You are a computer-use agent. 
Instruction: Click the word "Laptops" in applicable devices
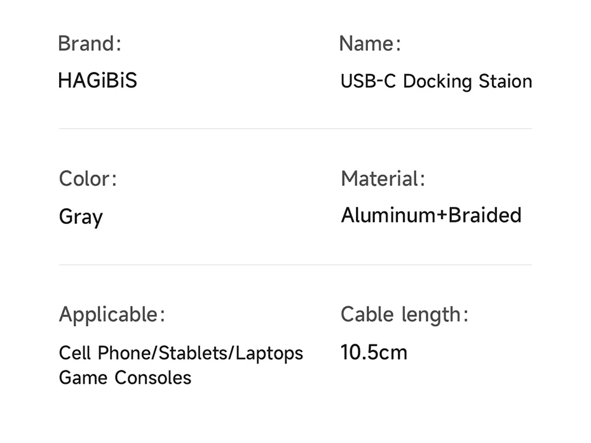pyautogui.click(x=269, y=353)
